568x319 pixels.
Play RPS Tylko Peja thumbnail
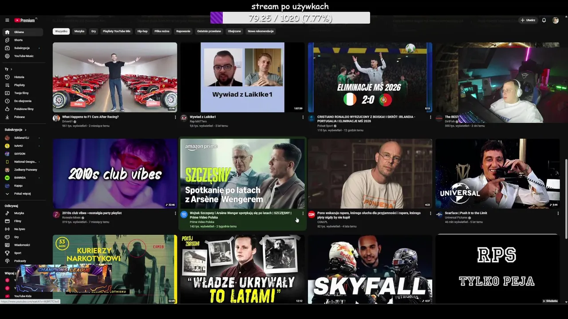(497, 269)
